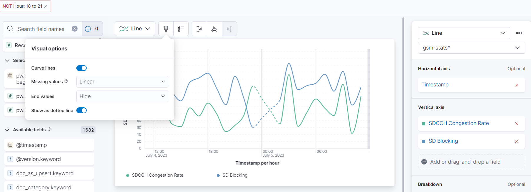Click the SD Blocking color swatch
The height and width of the screenshot is (192, 531).
[424, 141]
